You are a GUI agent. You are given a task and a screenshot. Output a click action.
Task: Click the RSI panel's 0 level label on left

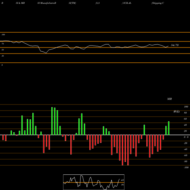click(2, 65)
